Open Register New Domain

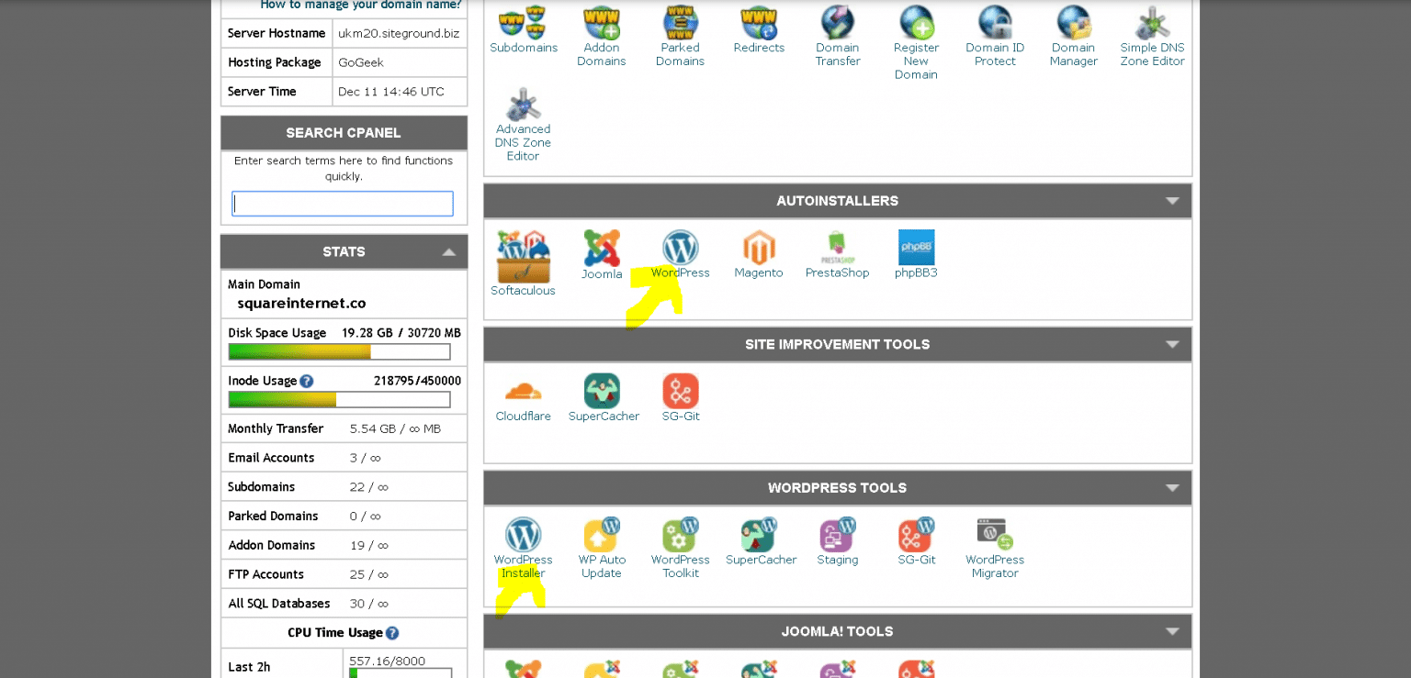[916, 43]
